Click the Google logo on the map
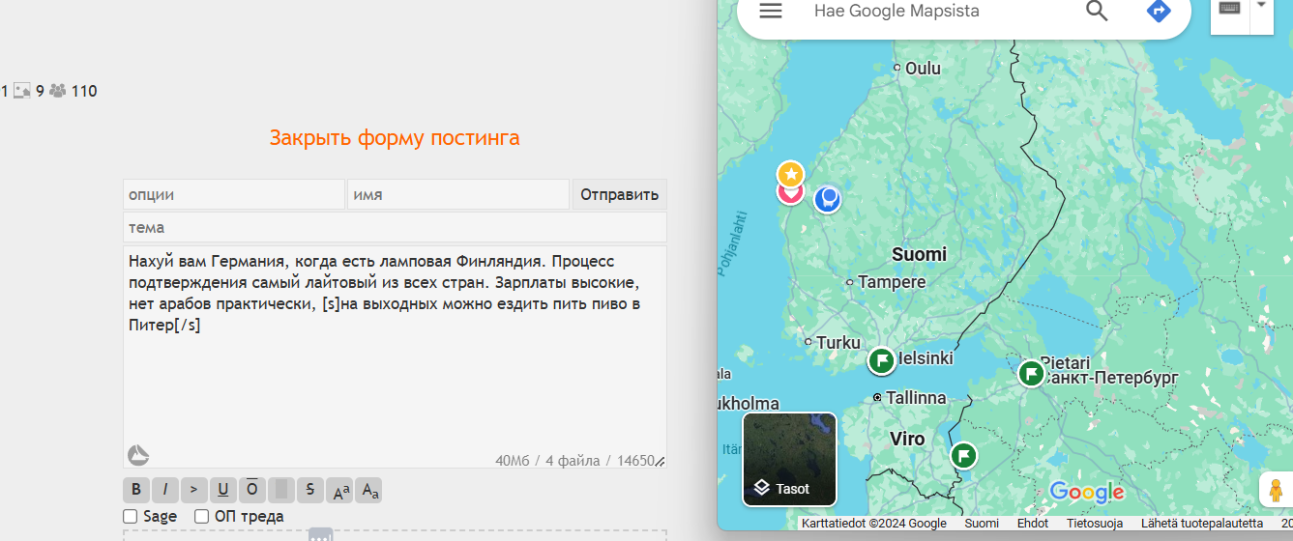Image resolution: width=1293 pixels, height=541 pixels. (1087, 492)
